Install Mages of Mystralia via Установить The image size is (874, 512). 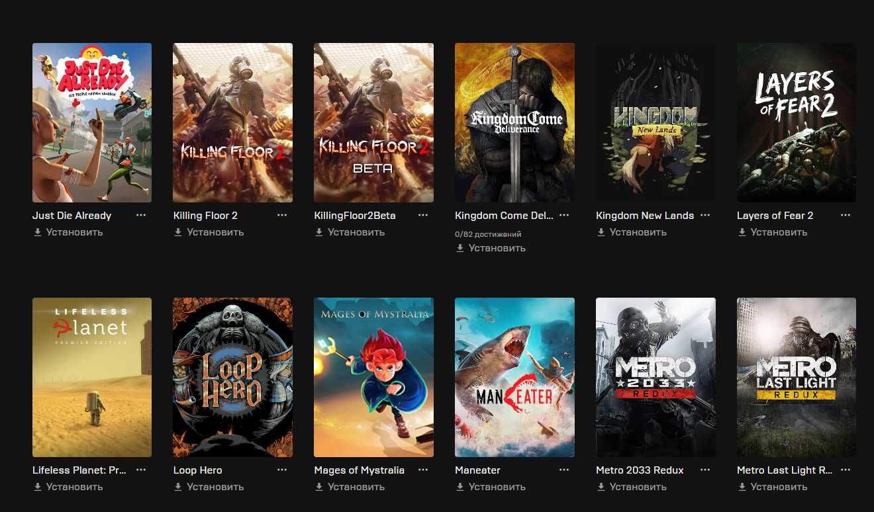[x=350, y=487]
